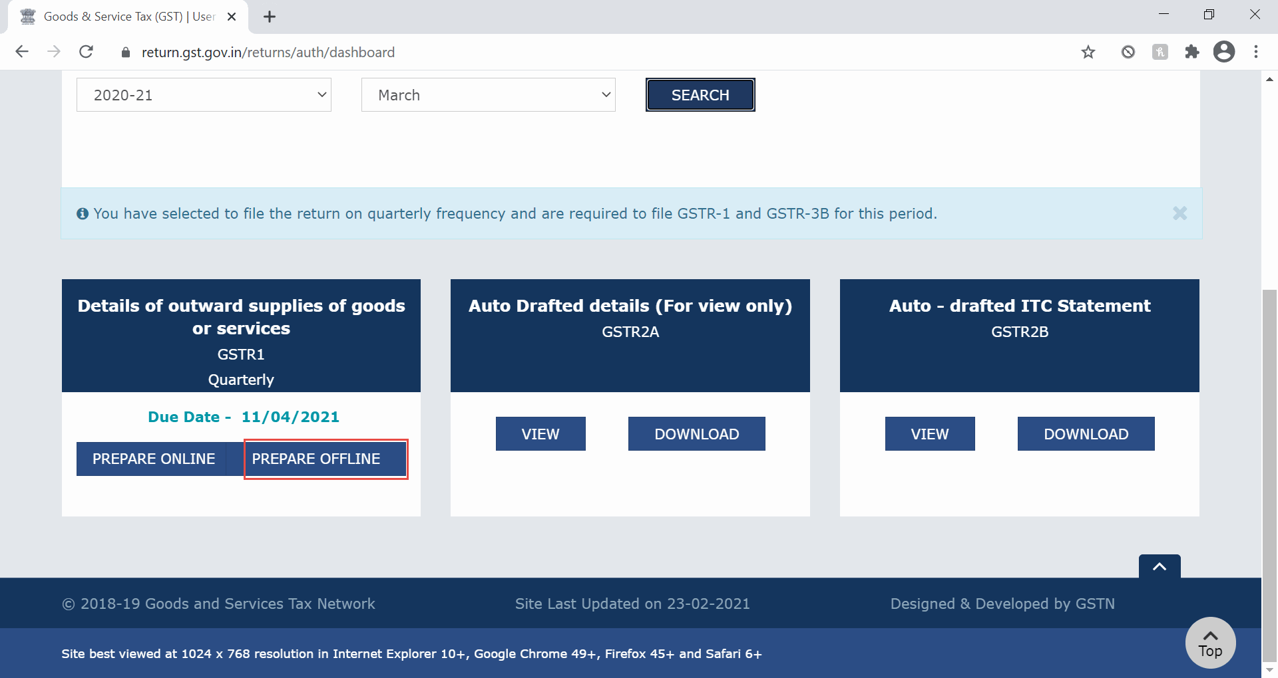Dismiss the quarterly frequency notice
This screenshot has width=1278, height=678.
click(x=1179, y=213)
